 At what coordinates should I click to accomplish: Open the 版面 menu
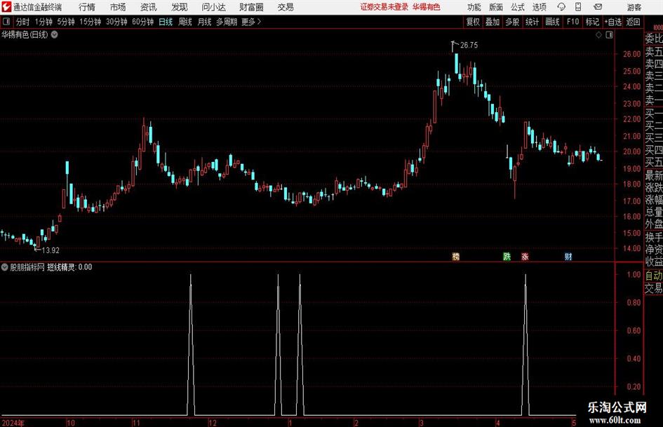[495, 7]
